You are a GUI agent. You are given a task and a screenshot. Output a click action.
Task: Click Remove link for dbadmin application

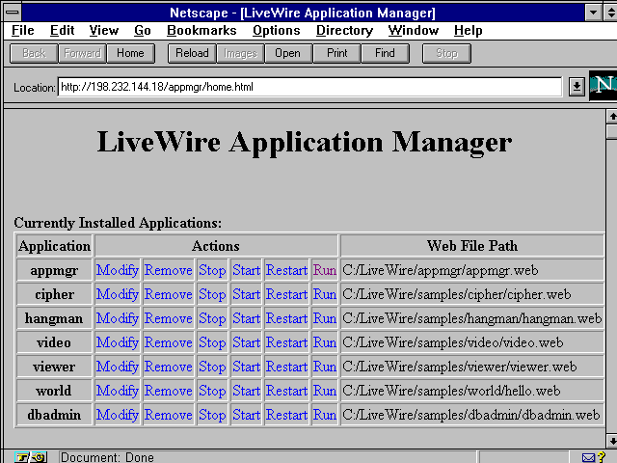168,415
